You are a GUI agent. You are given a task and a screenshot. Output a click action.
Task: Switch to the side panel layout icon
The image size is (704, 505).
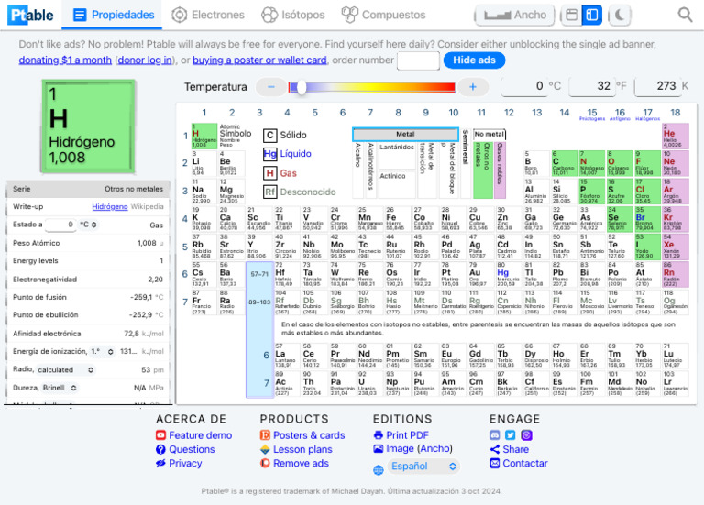(592, 15)
